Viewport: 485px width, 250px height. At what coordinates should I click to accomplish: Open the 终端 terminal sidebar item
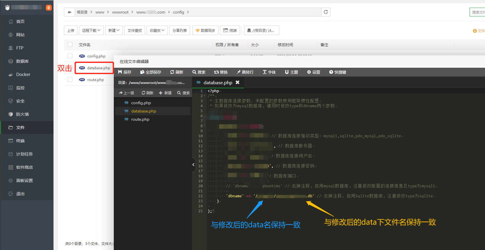(x=27, y=141)
